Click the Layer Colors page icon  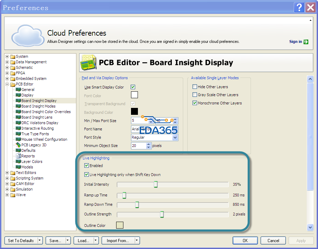[x=18, y=162]
